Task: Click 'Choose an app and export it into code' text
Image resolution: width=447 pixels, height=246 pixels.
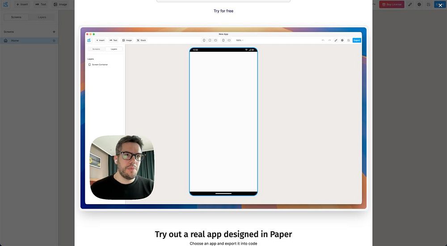Action: (x=223, y=243)
